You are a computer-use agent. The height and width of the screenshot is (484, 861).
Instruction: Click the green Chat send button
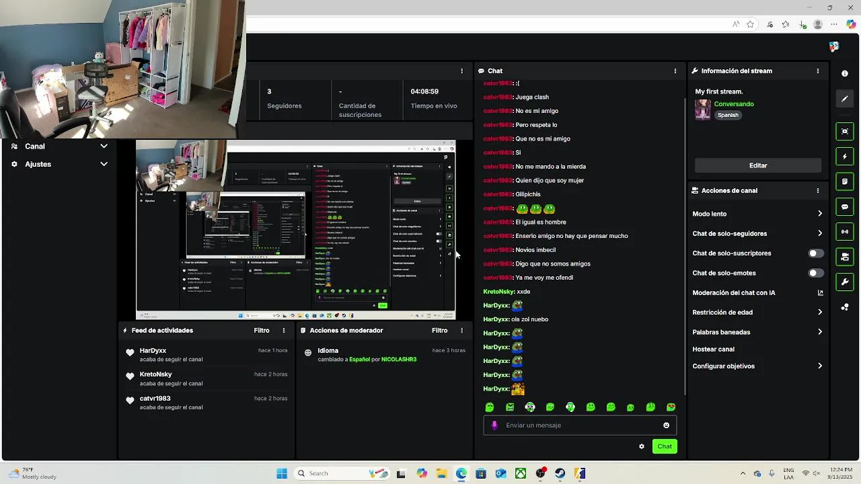(x=665, y=446)
